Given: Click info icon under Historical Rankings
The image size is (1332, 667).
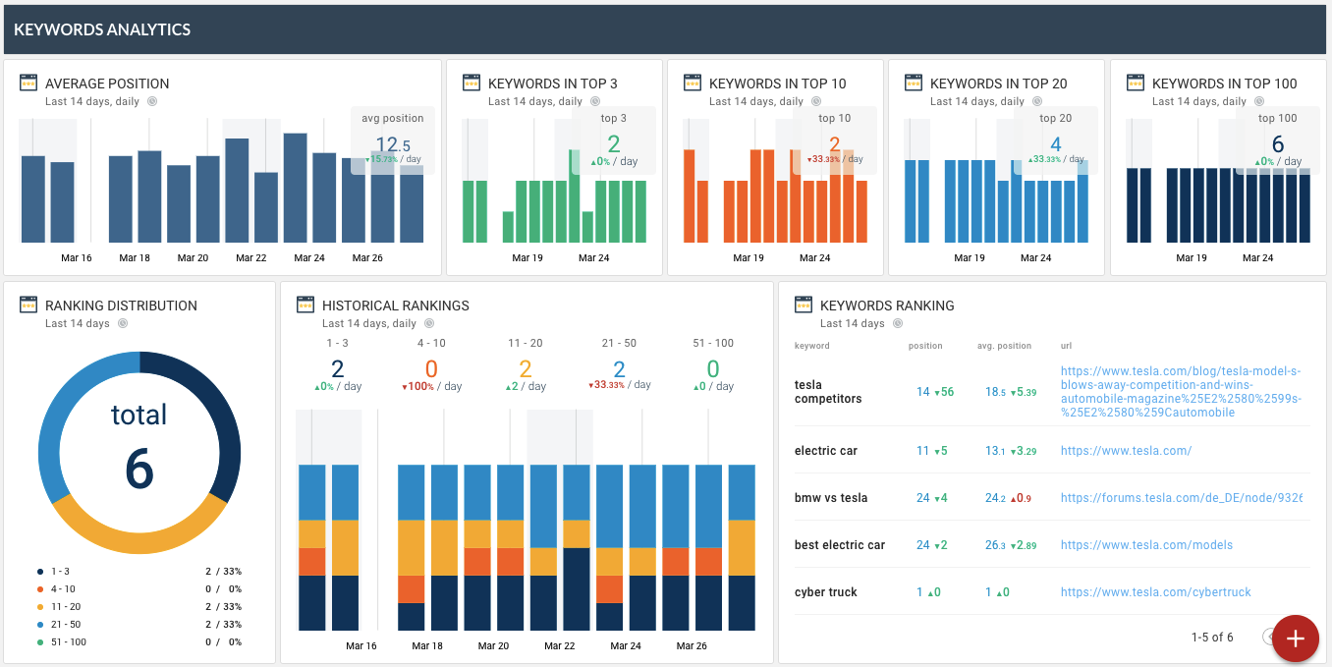Looking at the screenshot, I should pos(429,323).
